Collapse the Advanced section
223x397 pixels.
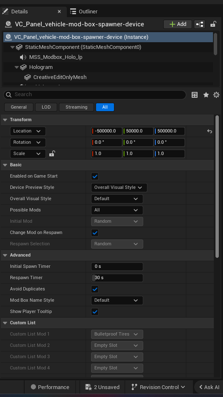click(5, 255)
